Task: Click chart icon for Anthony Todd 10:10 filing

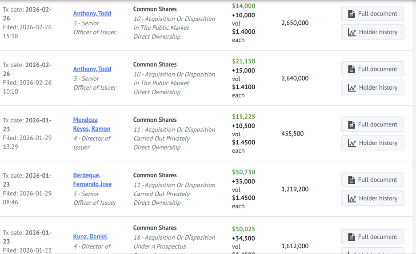Action: pyautogui.click(x=352, y=88)
